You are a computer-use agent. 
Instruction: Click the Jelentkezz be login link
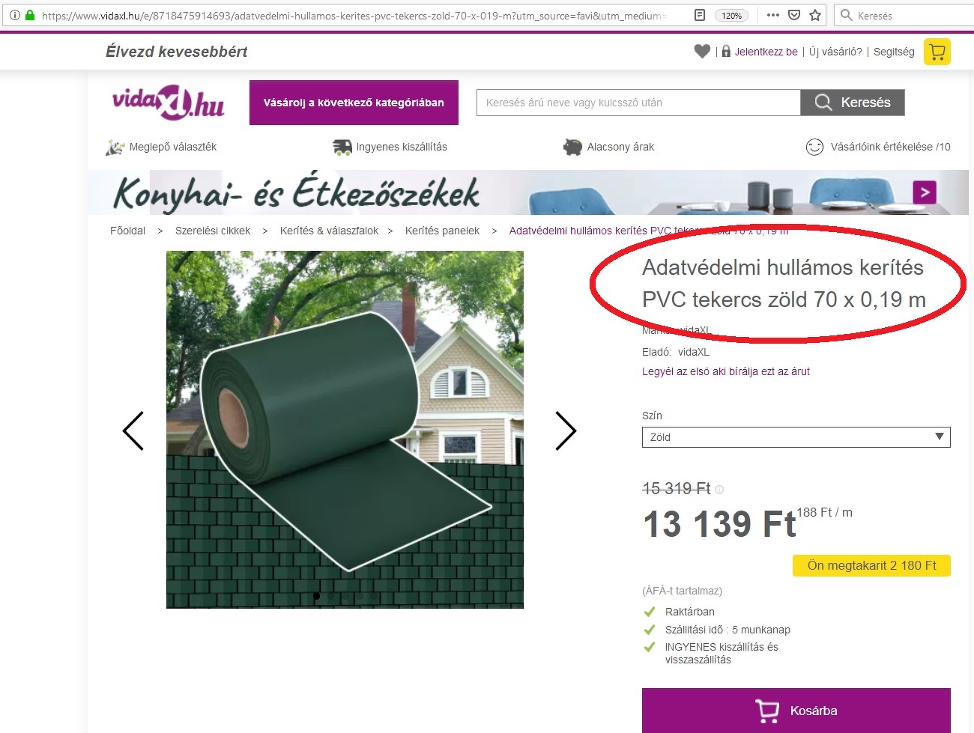(766, 52)
